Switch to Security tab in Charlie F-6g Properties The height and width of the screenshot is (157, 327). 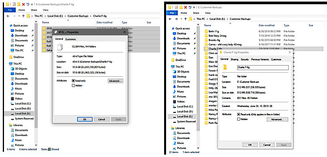245,59
